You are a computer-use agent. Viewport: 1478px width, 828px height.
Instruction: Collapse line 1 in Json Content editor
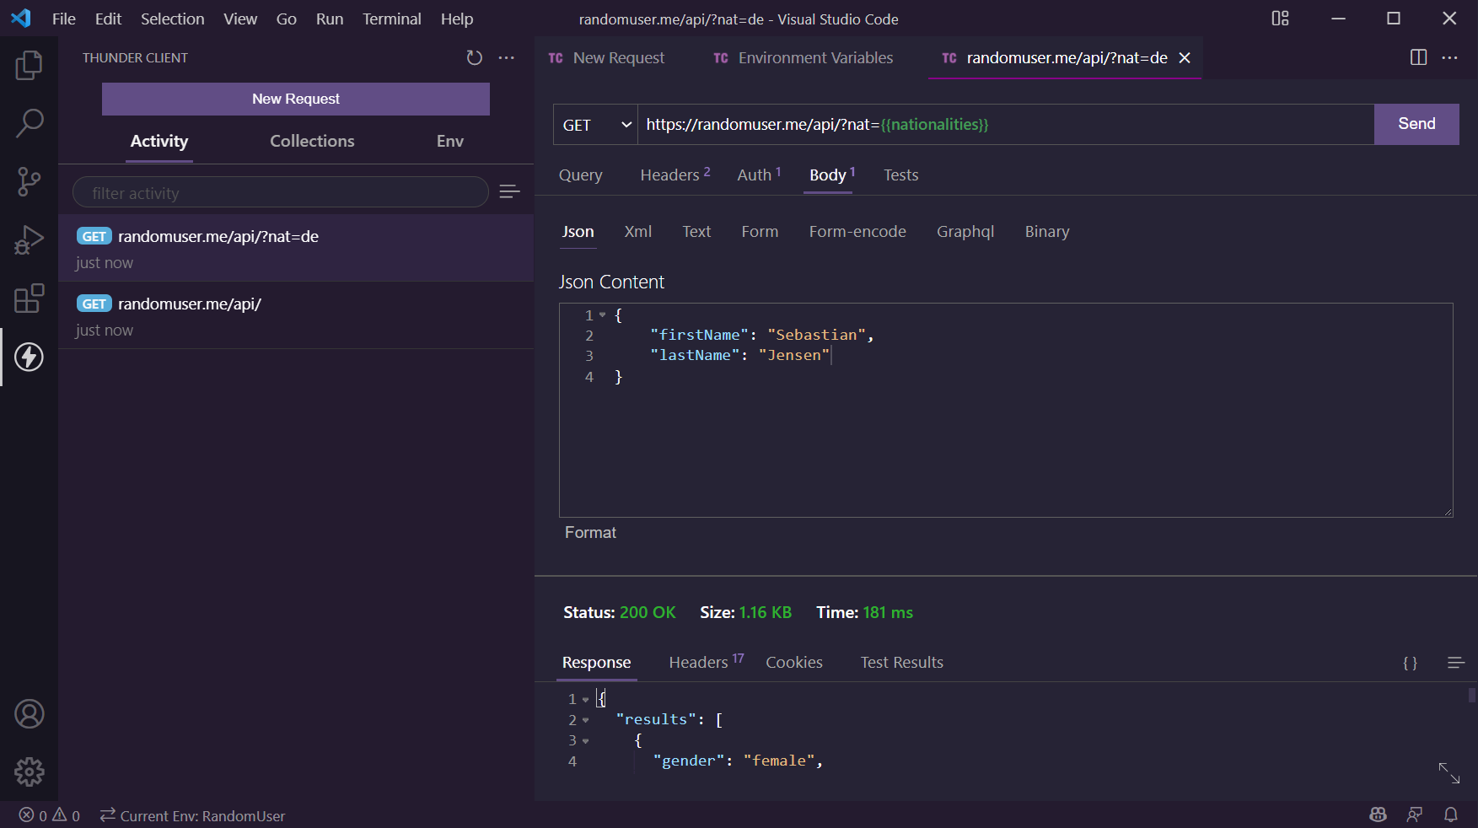click(603, 315)
